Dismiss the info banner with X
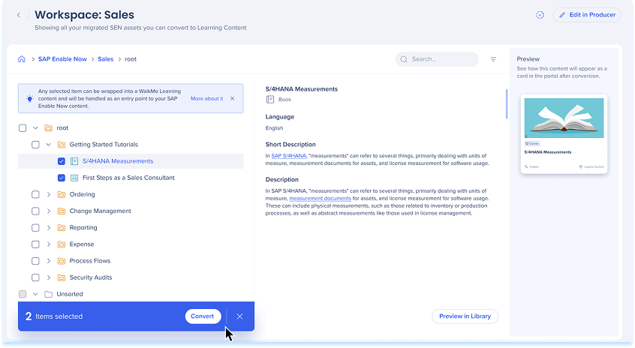Screen dimensions: 635x348 click(233, 98)
